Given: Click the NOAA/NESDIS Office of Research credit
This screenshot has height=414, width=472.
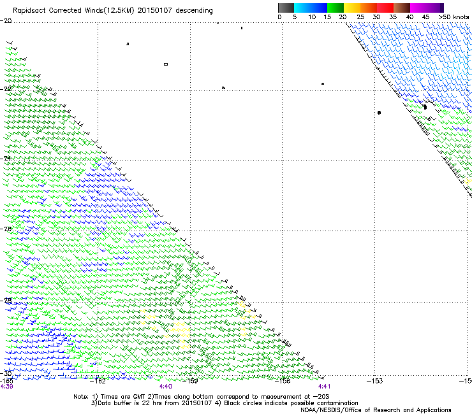Looking at the screenshot, I should click(376, 410).
